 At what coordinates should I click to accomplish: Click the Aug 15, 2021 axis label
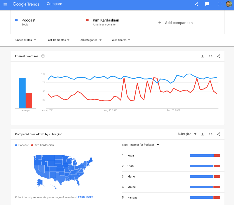pyautogui.click(x=111, y=110)
